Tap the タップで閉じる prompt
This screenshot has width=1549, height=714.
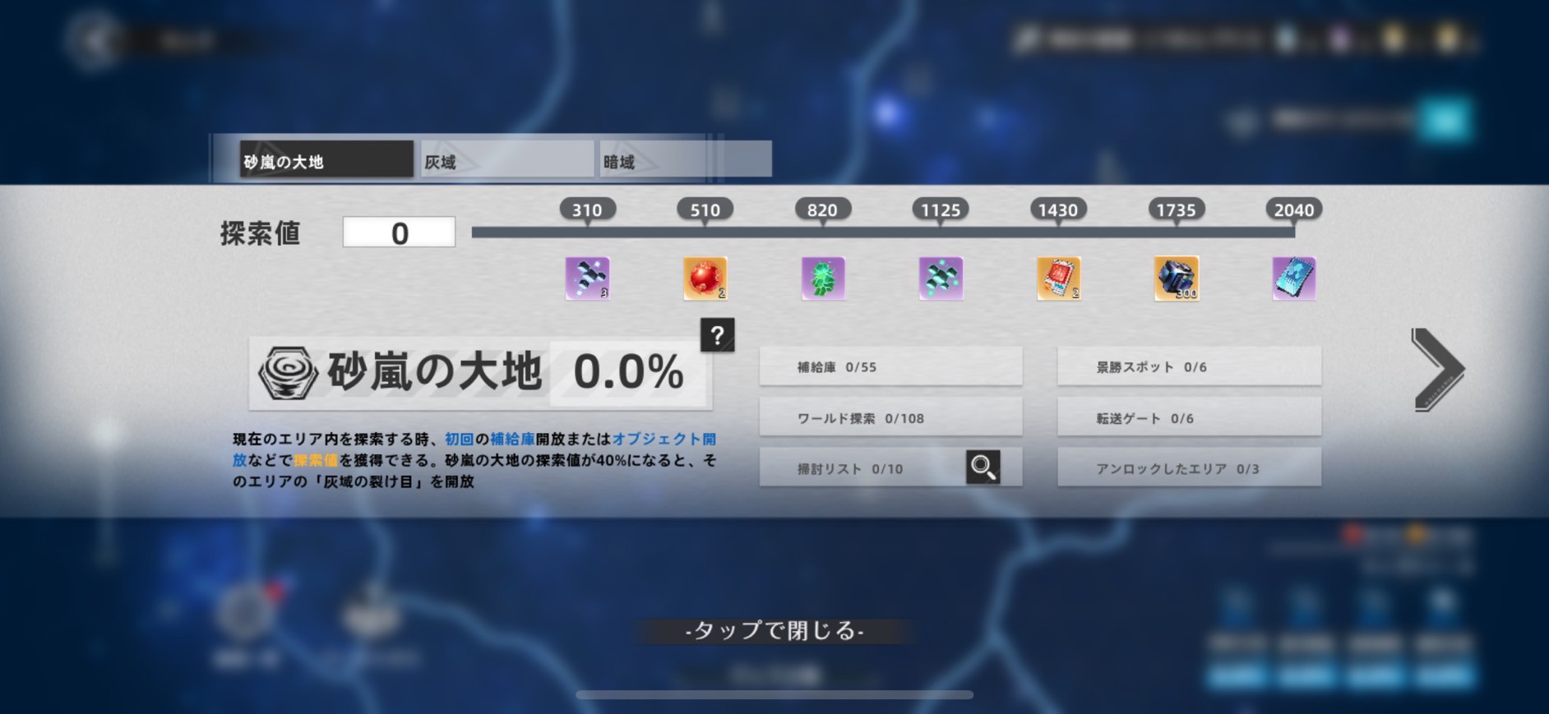pos(774,630)
